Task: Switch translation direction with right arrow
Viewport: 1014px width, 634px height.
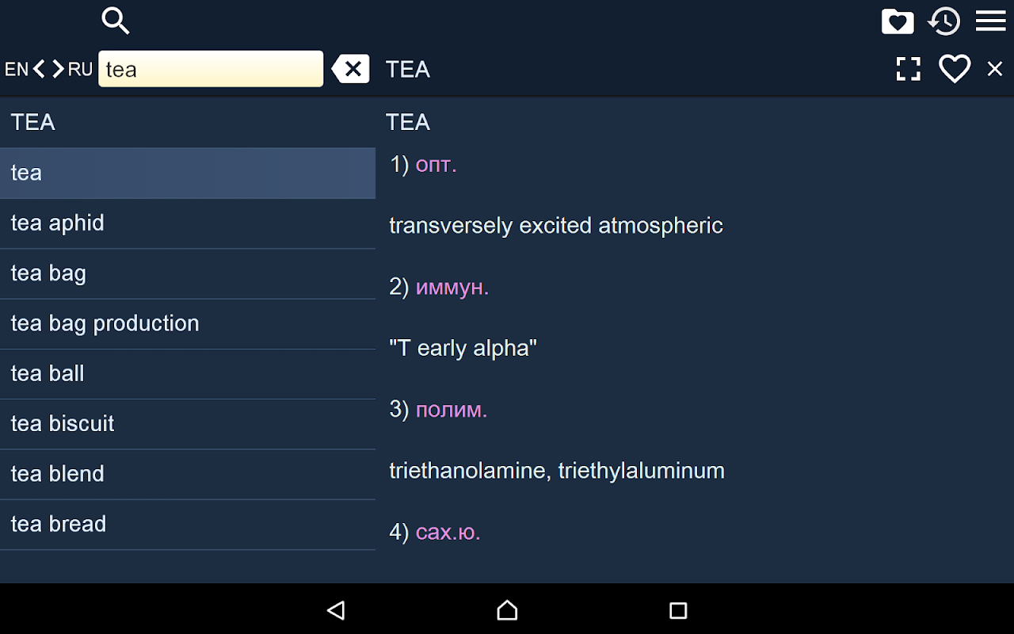Action: (58, 69)
